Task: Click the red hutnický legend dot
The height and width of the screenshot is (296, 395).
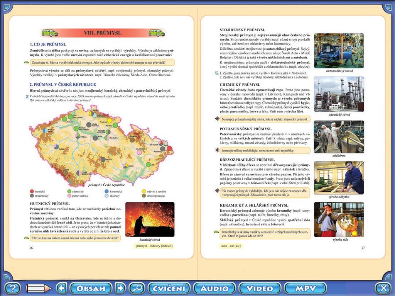Action: point(32,191)
